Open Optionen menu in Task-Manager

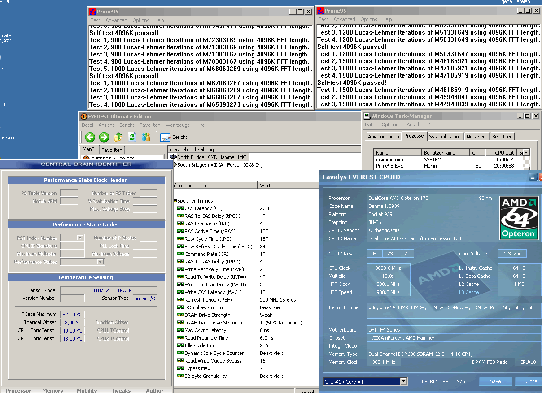[x=392, y=125]
